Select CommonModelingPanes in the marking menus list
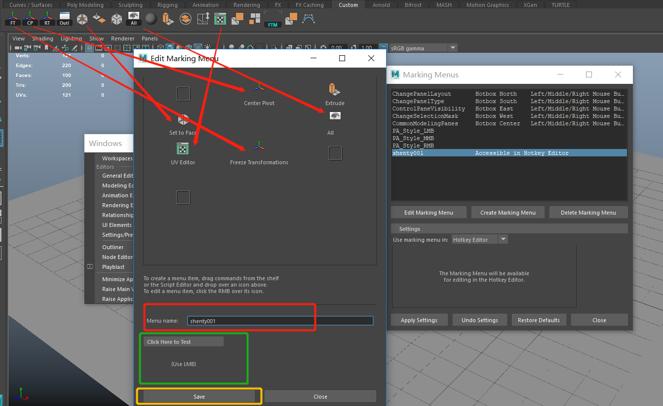This screenshot has width=663, height=406. click(508, 123)
